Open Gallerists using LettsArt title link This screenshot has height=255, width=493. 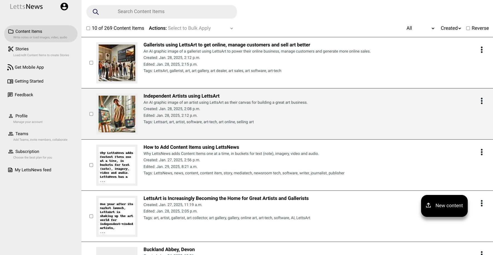click(x=227, y=45)
